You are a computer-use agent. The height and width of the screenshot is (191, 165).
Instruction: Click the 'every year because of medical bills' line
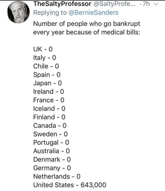[x=87, y=33]
